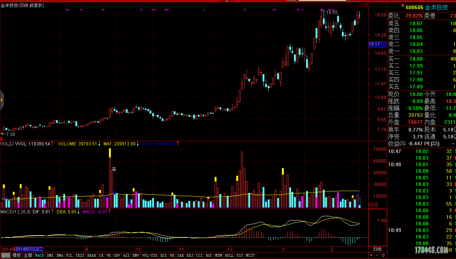Click stock code 600606 in quote panel

tap(414, 7)
